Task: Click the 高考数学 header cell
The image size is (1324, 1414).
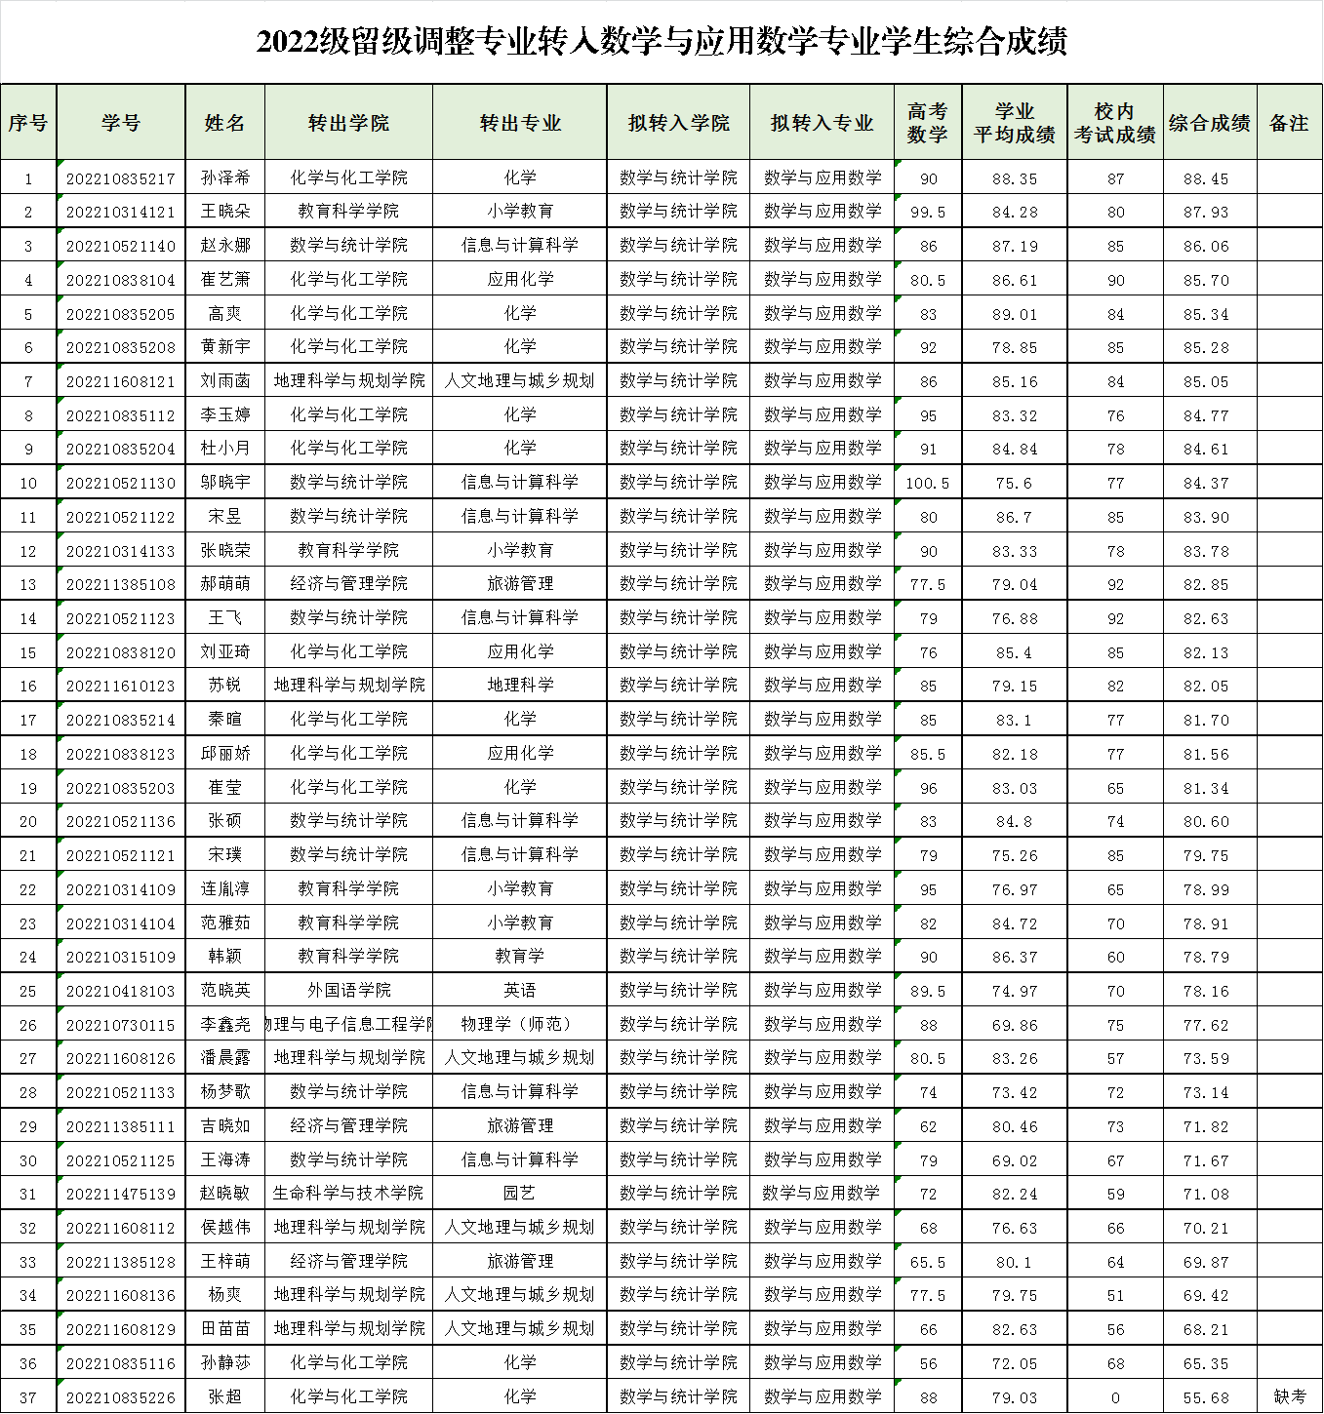Action: tap(927, 123)
